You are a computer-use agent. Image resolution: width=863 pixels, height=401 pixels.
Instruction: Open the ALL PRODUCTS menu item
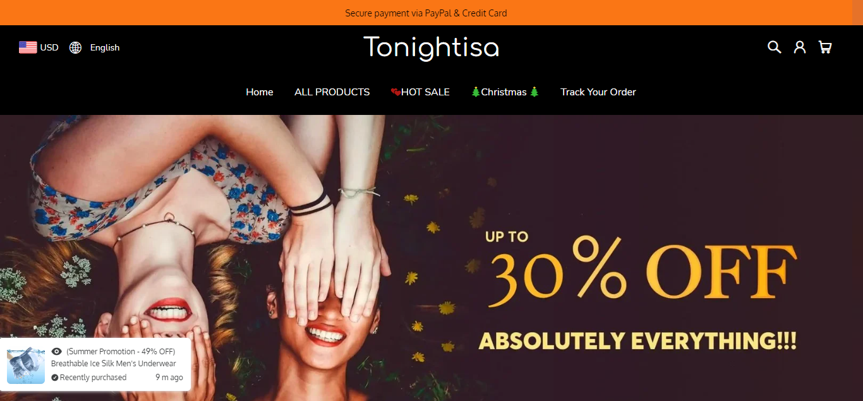pos(332,92)
